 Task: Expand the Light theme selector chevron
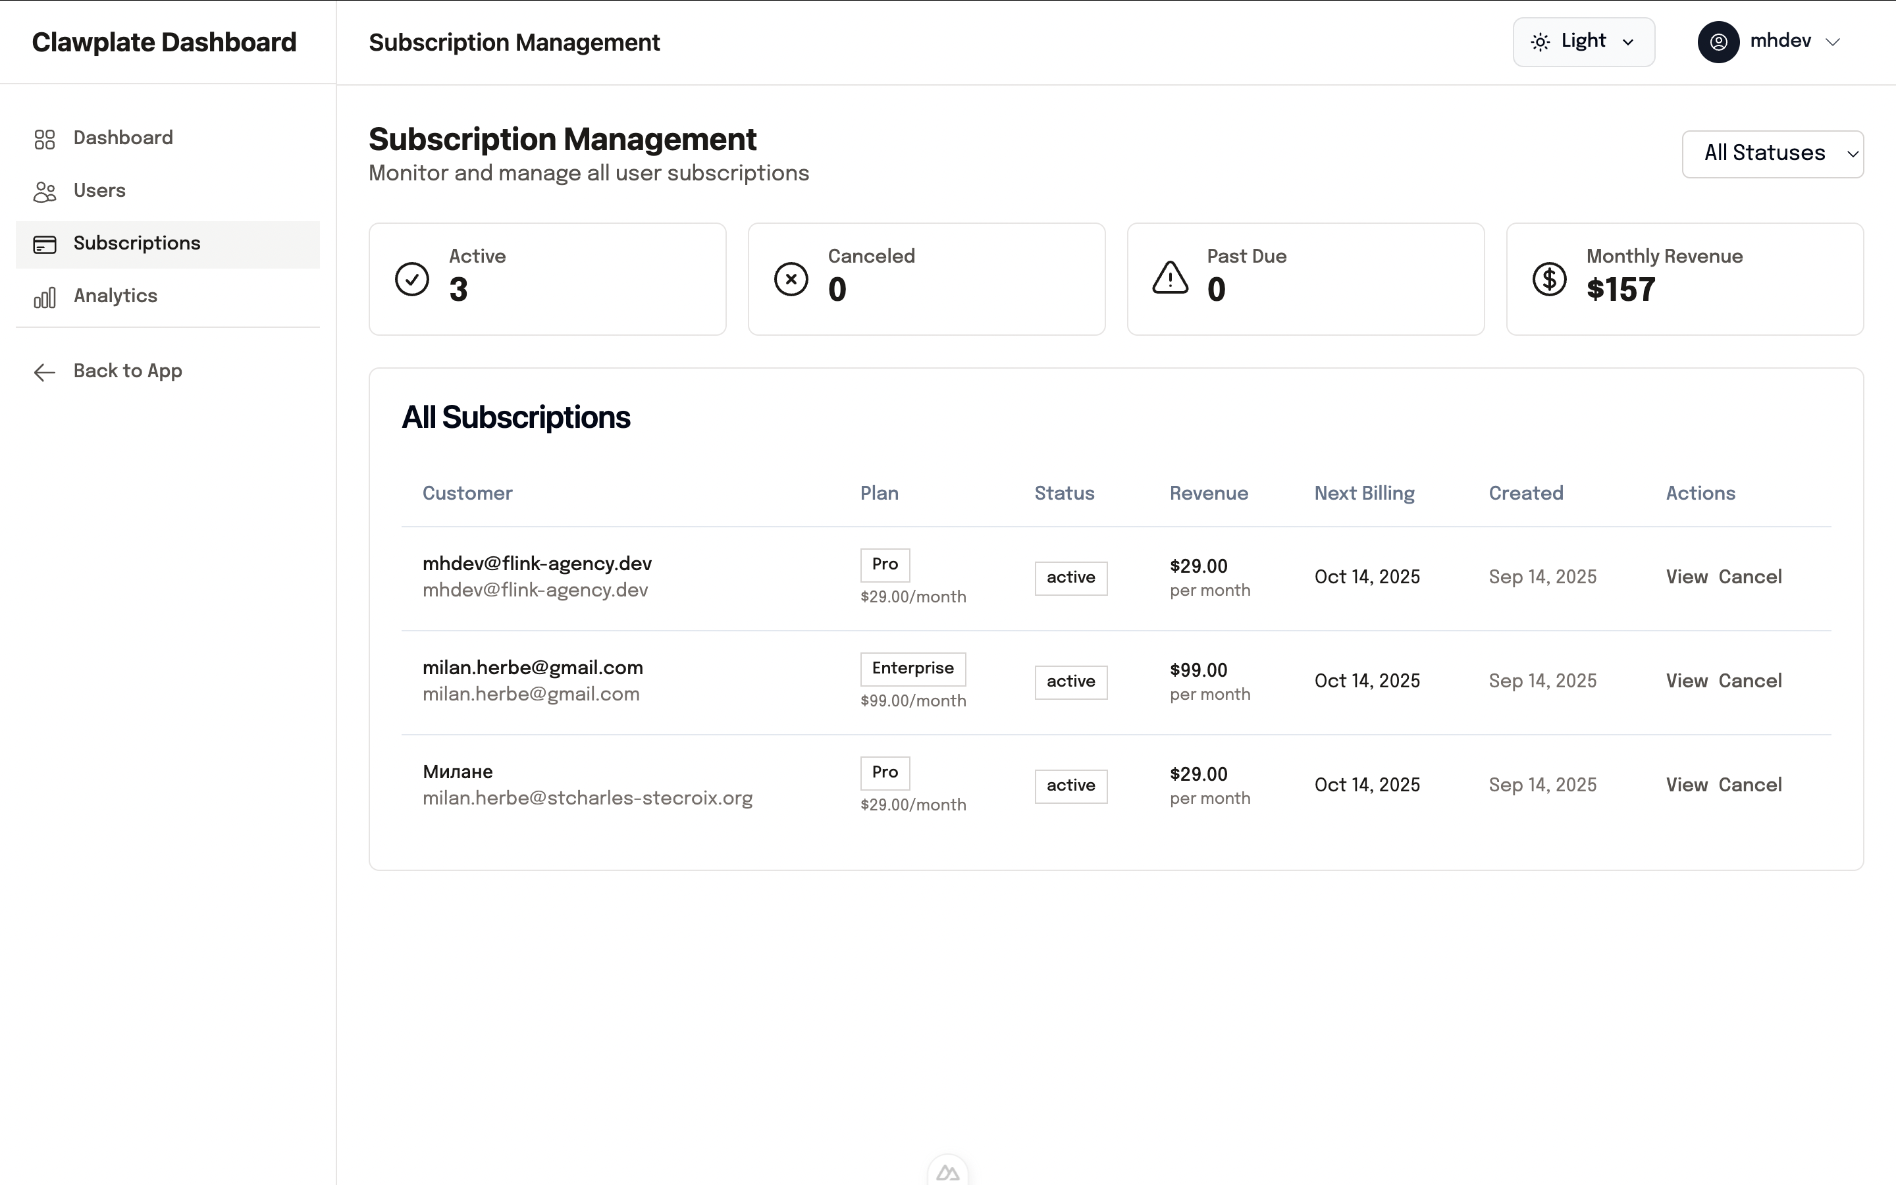click(x=1629, y=43)
